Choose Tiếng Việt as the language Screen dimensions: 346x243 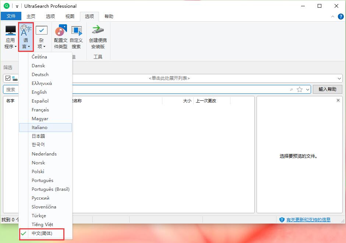point(45,224)
